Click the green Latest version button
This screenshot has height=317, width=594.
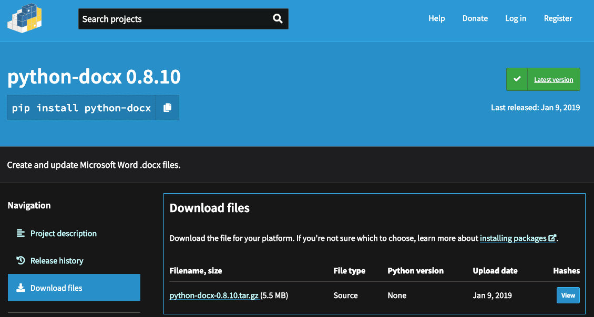pyautogui.click(x=543, y=79)
